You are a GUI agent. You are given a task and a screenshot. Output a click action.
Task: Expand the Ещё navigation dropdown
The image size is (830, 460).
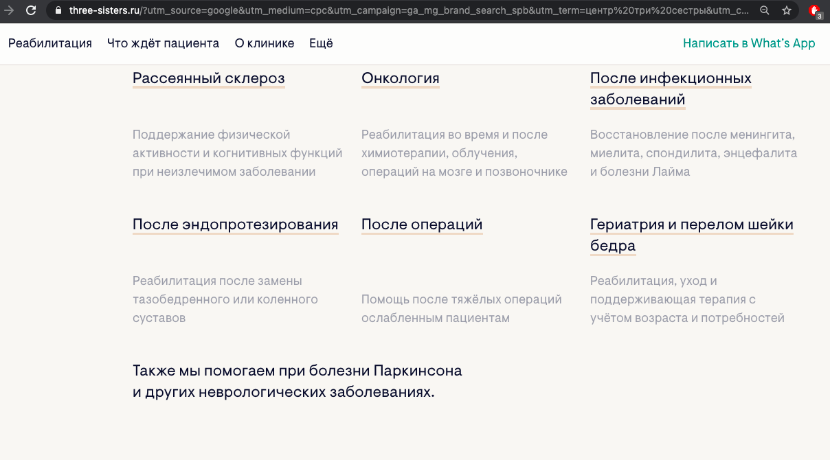point(321,43)
